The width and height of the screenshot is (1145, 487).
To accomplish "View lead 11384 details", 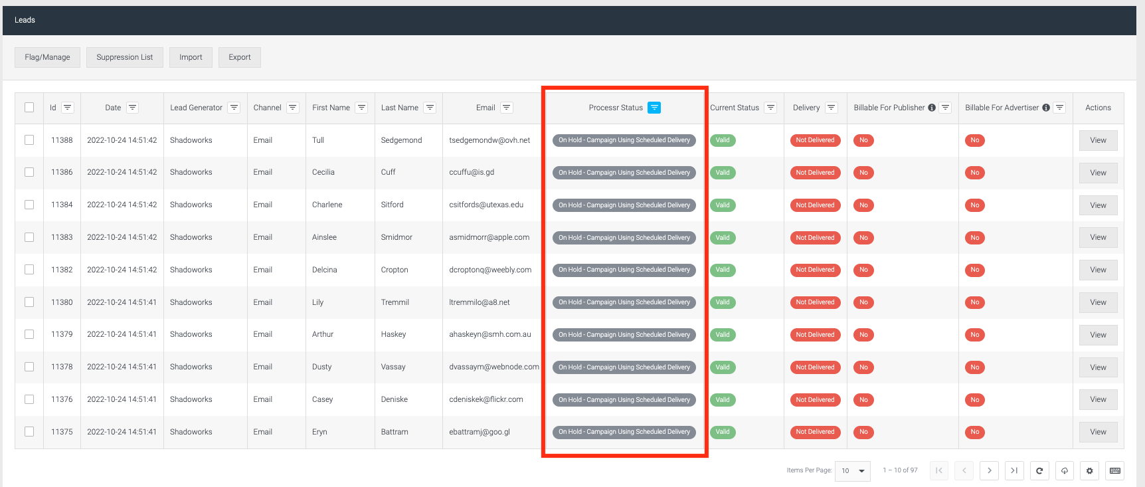I will [x=1099, y=205].
